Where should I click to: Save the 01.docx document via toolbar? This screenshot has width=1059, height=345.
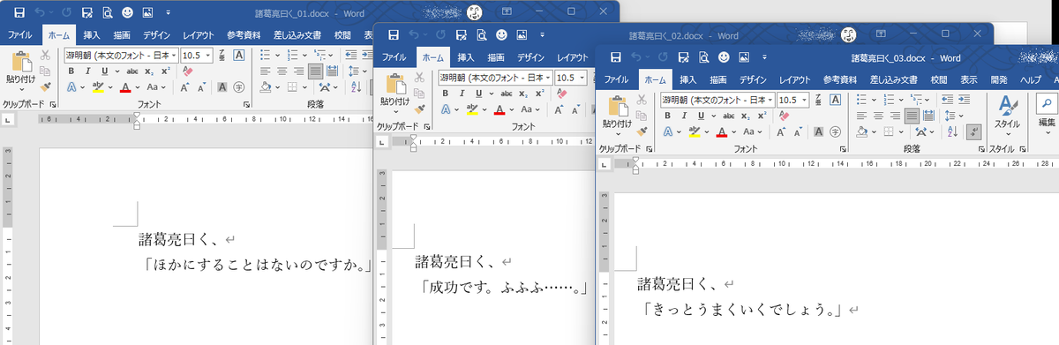[19, 12]
